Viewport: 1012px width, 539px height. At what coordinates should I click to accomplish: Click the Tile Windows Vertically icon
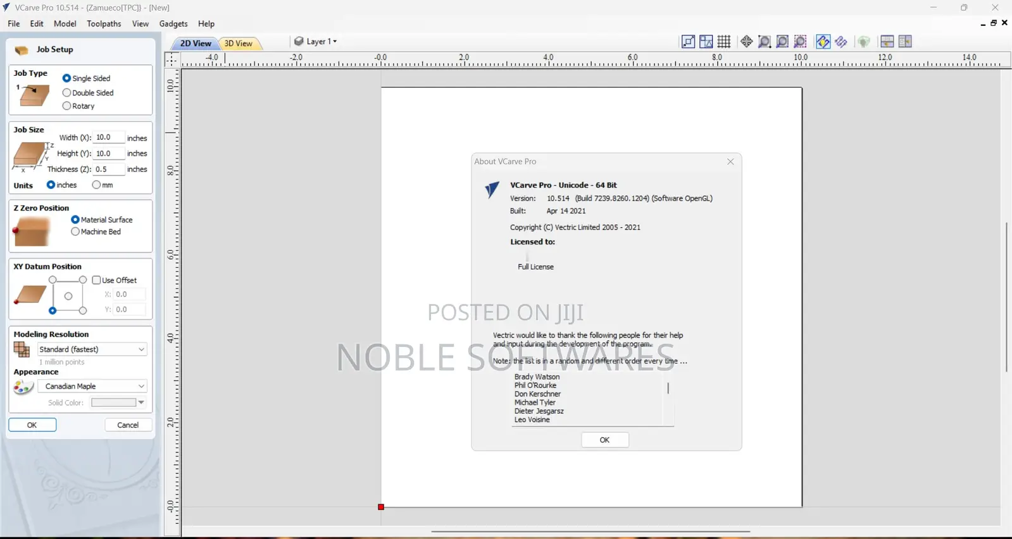[905, 42]
